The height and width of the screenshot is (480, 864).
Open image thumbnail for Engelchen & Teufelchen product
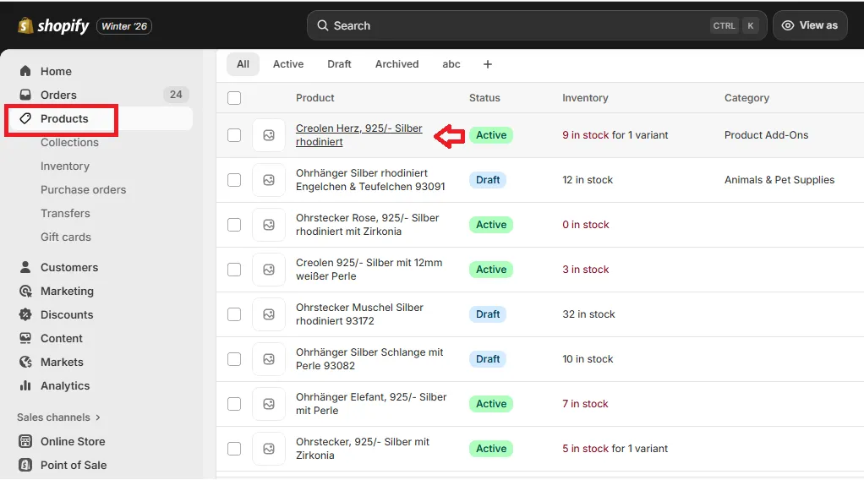click(269, 180)
